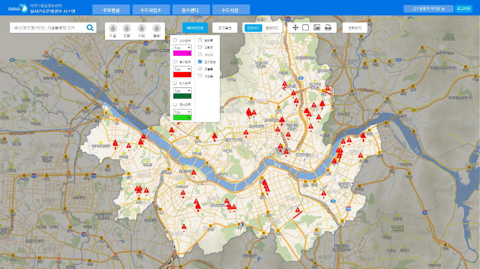480x269 pixels.
Task: Select the rectangle area tool icon
Action: [306, 28]
